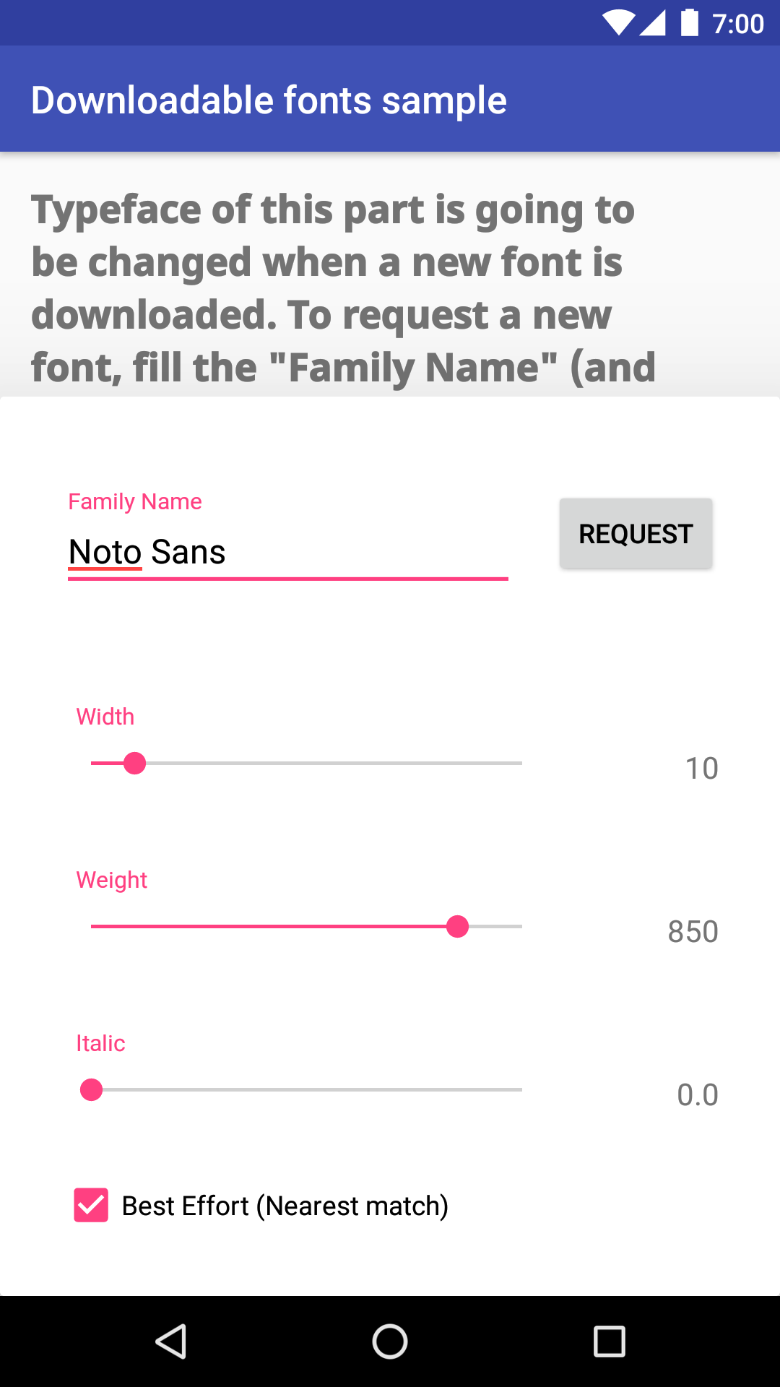Tap the Italic value 0.0
Screen dimensions: 780x1387
tap(697, 1094)
